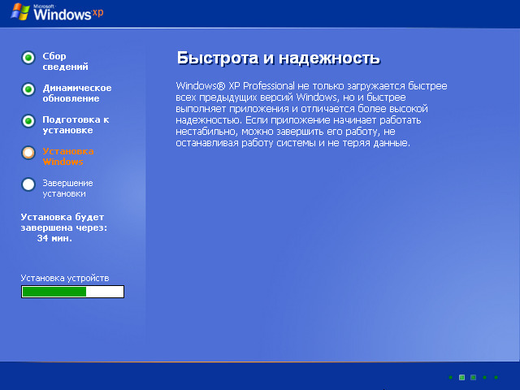Click the second large square activity indicator

coord(473,377)
